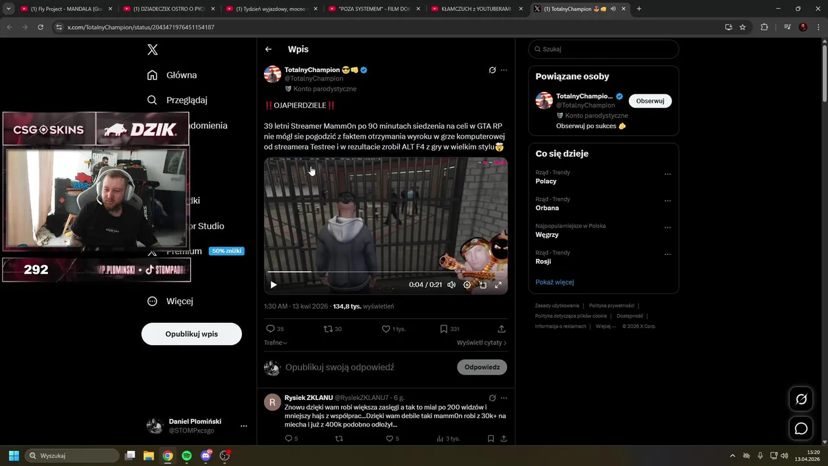Viewport: 828px width, 466px height.
Task: Open File Explorer from the taskbar
Action: tap(148, 456)
